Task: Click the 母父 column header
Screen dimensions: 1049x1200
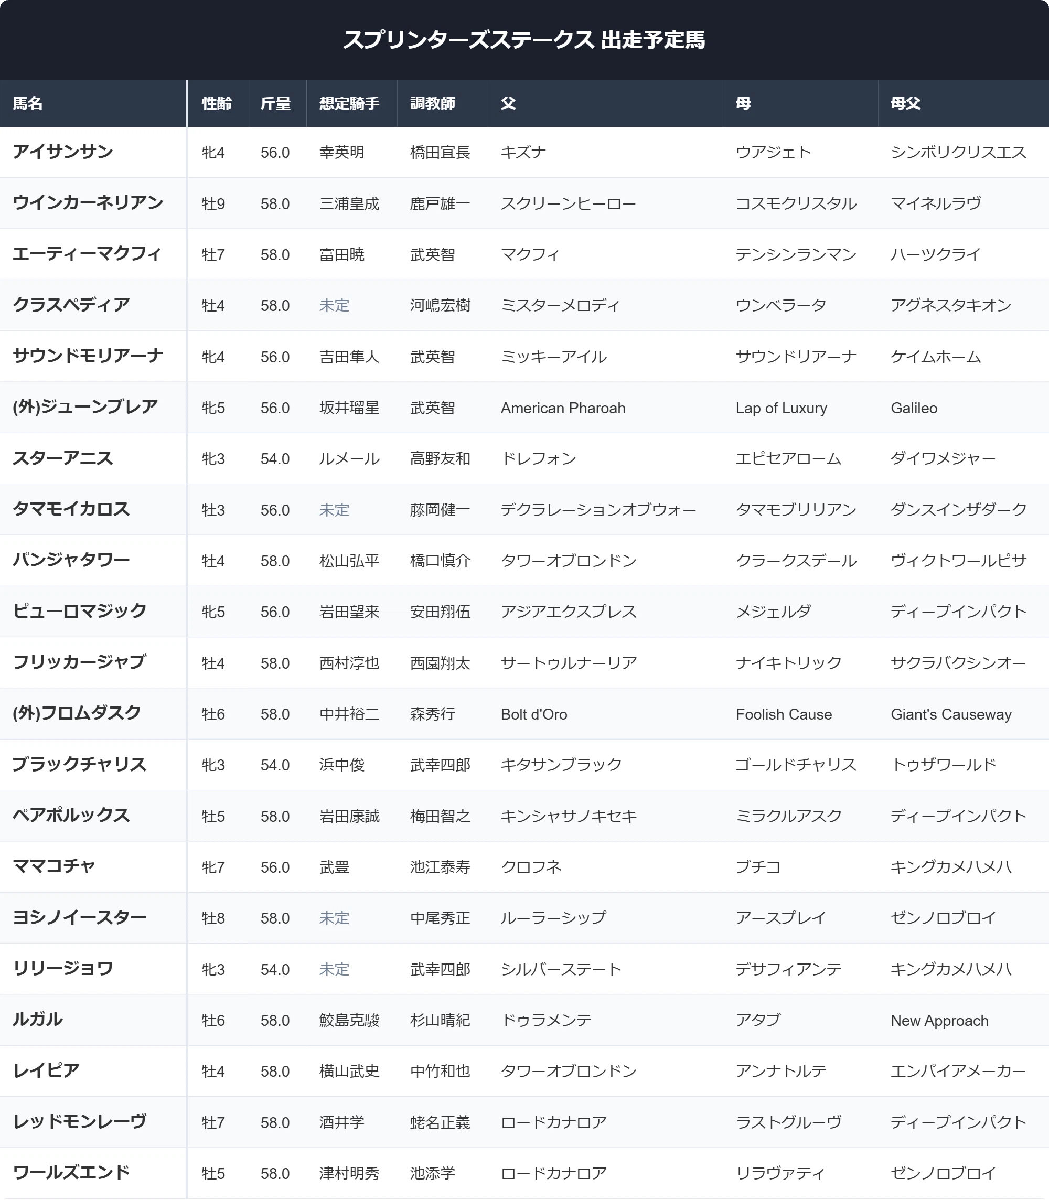Action: pos(963,104)
